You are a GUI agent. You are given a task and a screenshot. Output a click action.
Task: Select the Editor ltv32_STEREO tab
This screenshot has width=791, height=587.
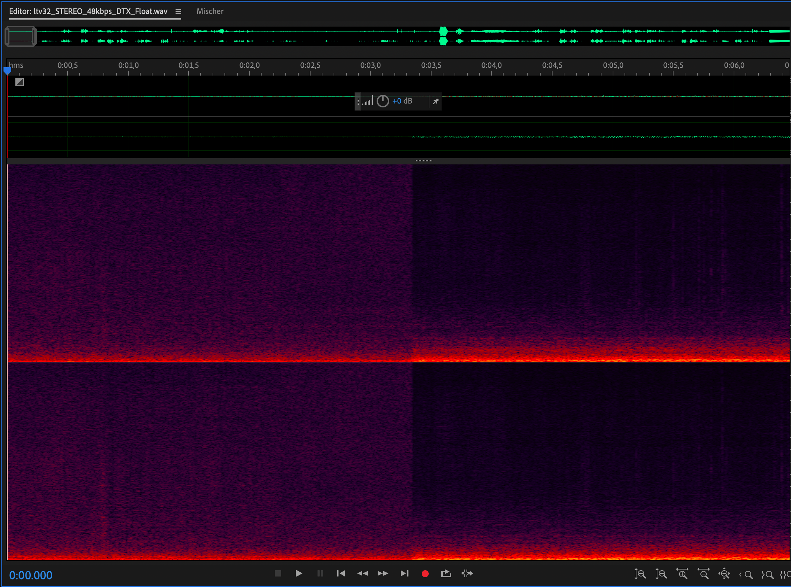(x=88, y=12)
